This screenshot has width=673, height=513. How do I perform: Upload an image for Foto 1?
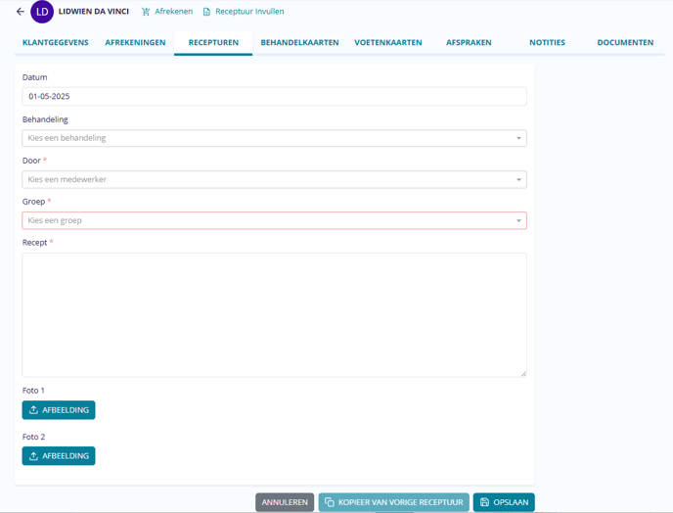[59, 410]
